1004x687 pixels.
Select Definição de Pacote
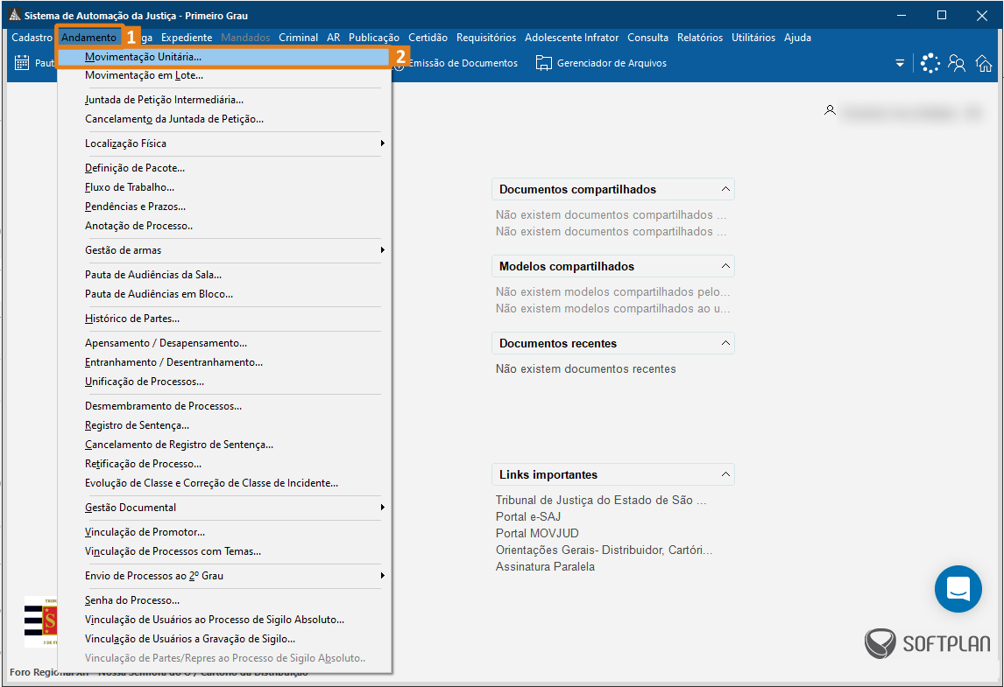225,168
